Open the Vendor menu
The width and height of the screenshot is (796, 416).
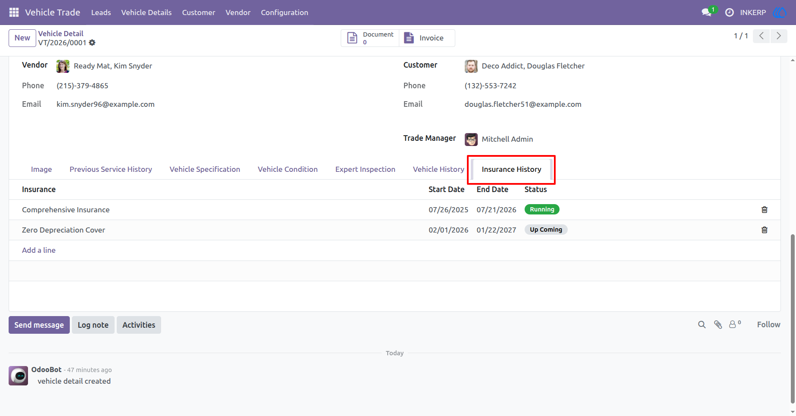coord(238,12)
